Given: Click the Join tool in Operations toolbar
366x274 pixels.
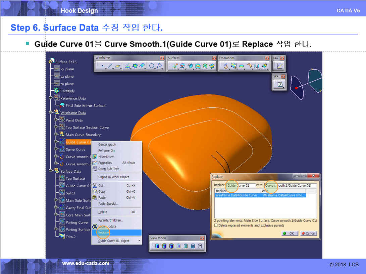Looking at the screenshot, I should click(x=226, y=66).
